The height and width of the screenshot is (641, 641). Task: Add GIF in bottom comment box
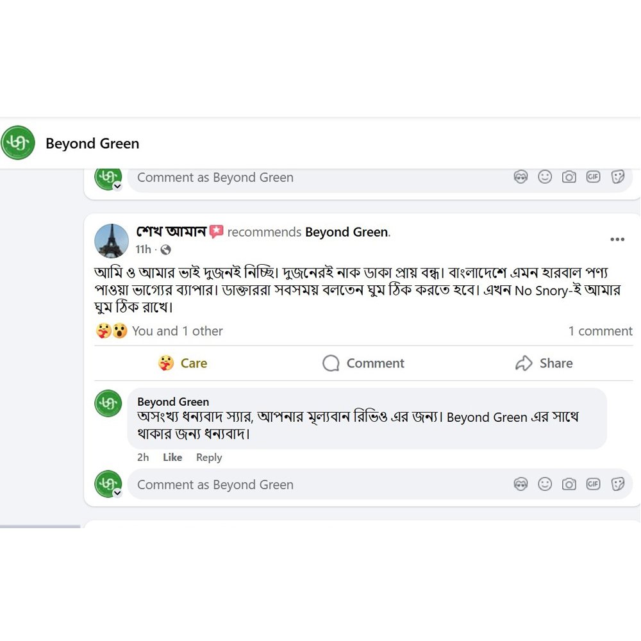pos(593,484)
